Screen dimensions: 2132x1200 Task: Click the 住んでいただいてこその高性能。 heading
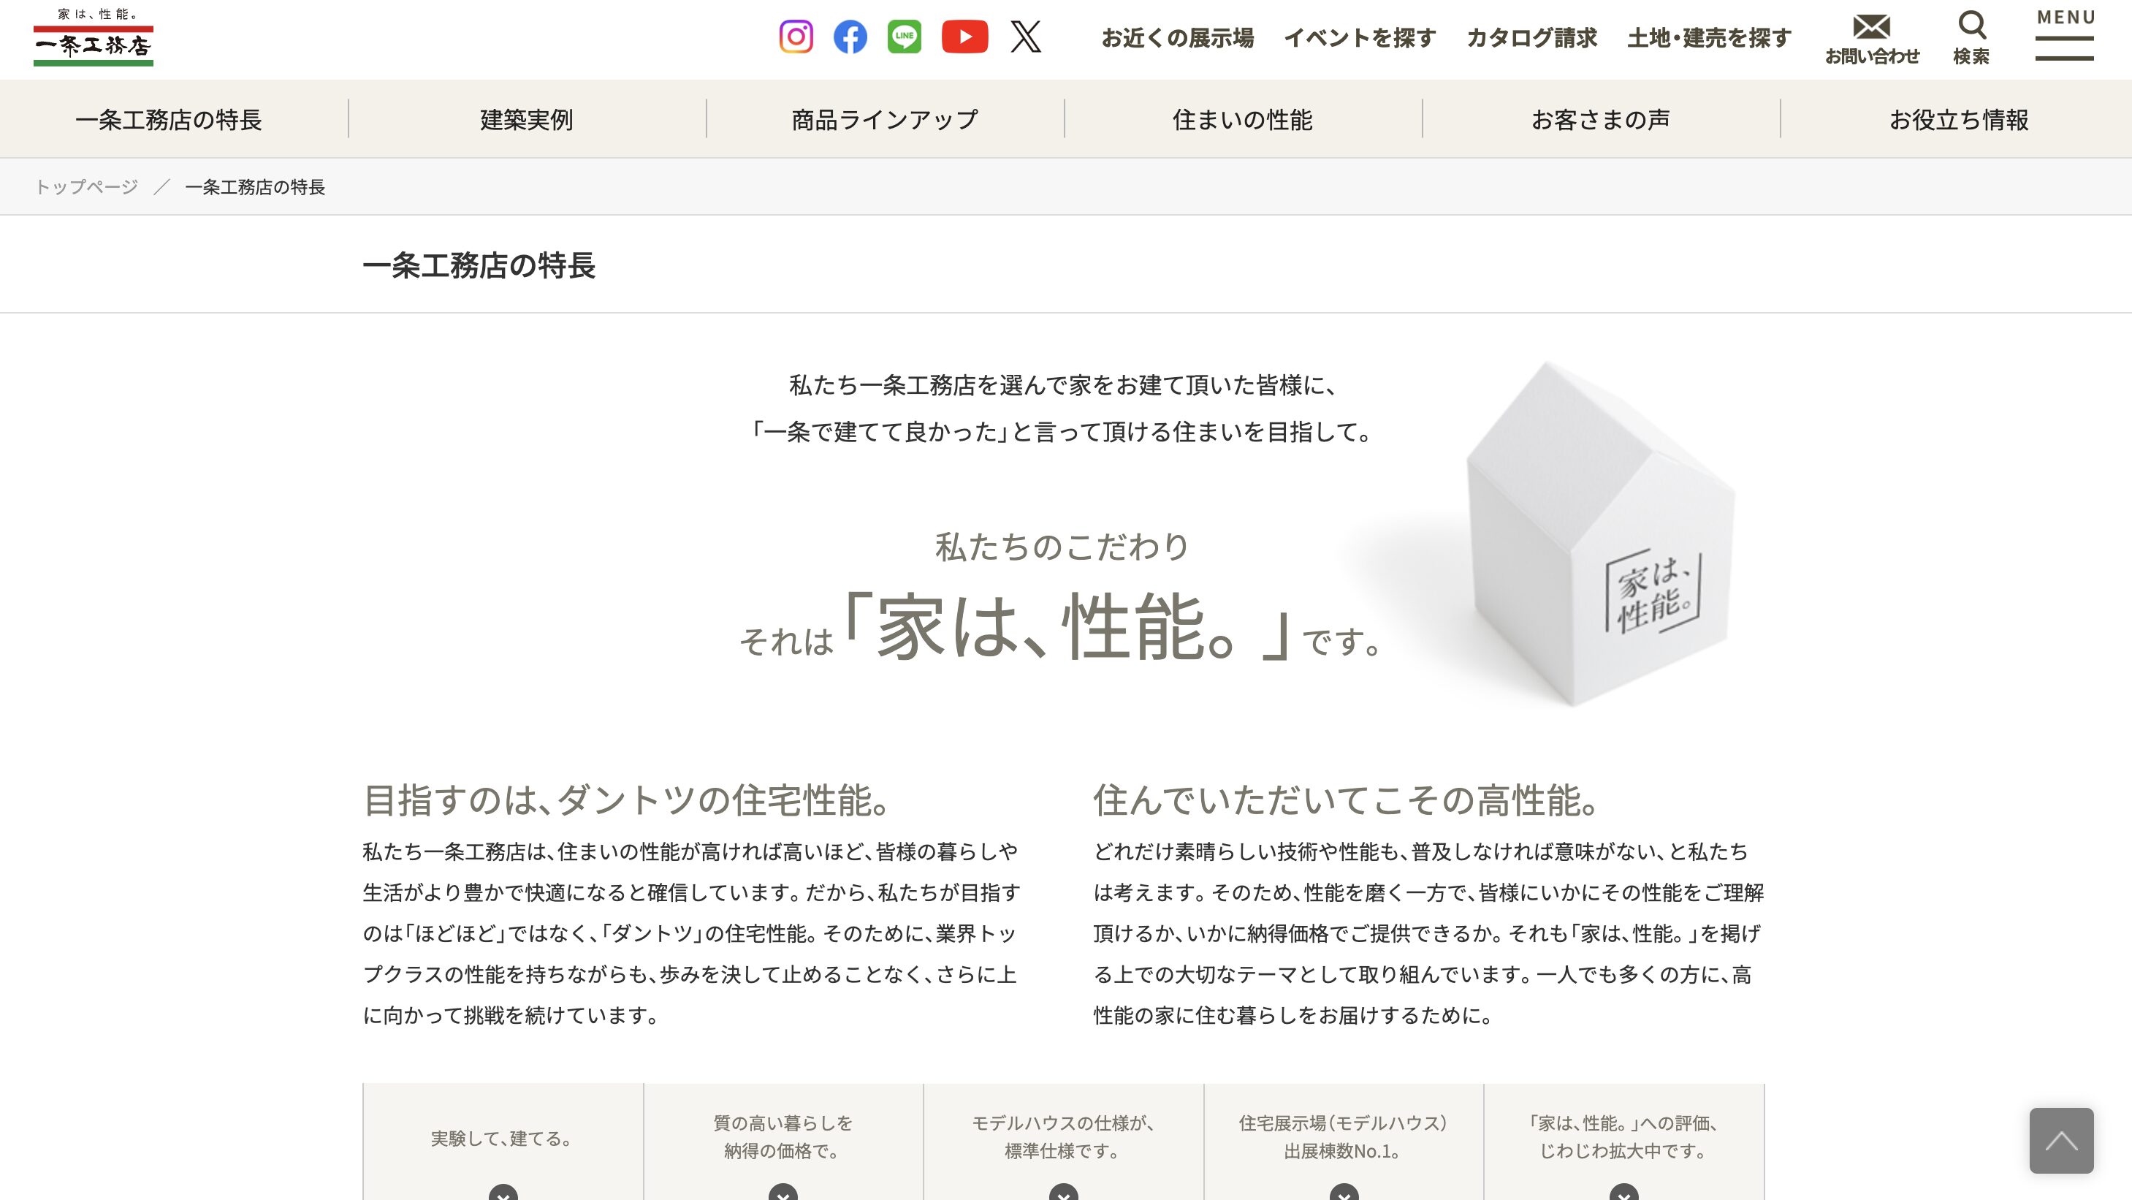coord(1347,800)
